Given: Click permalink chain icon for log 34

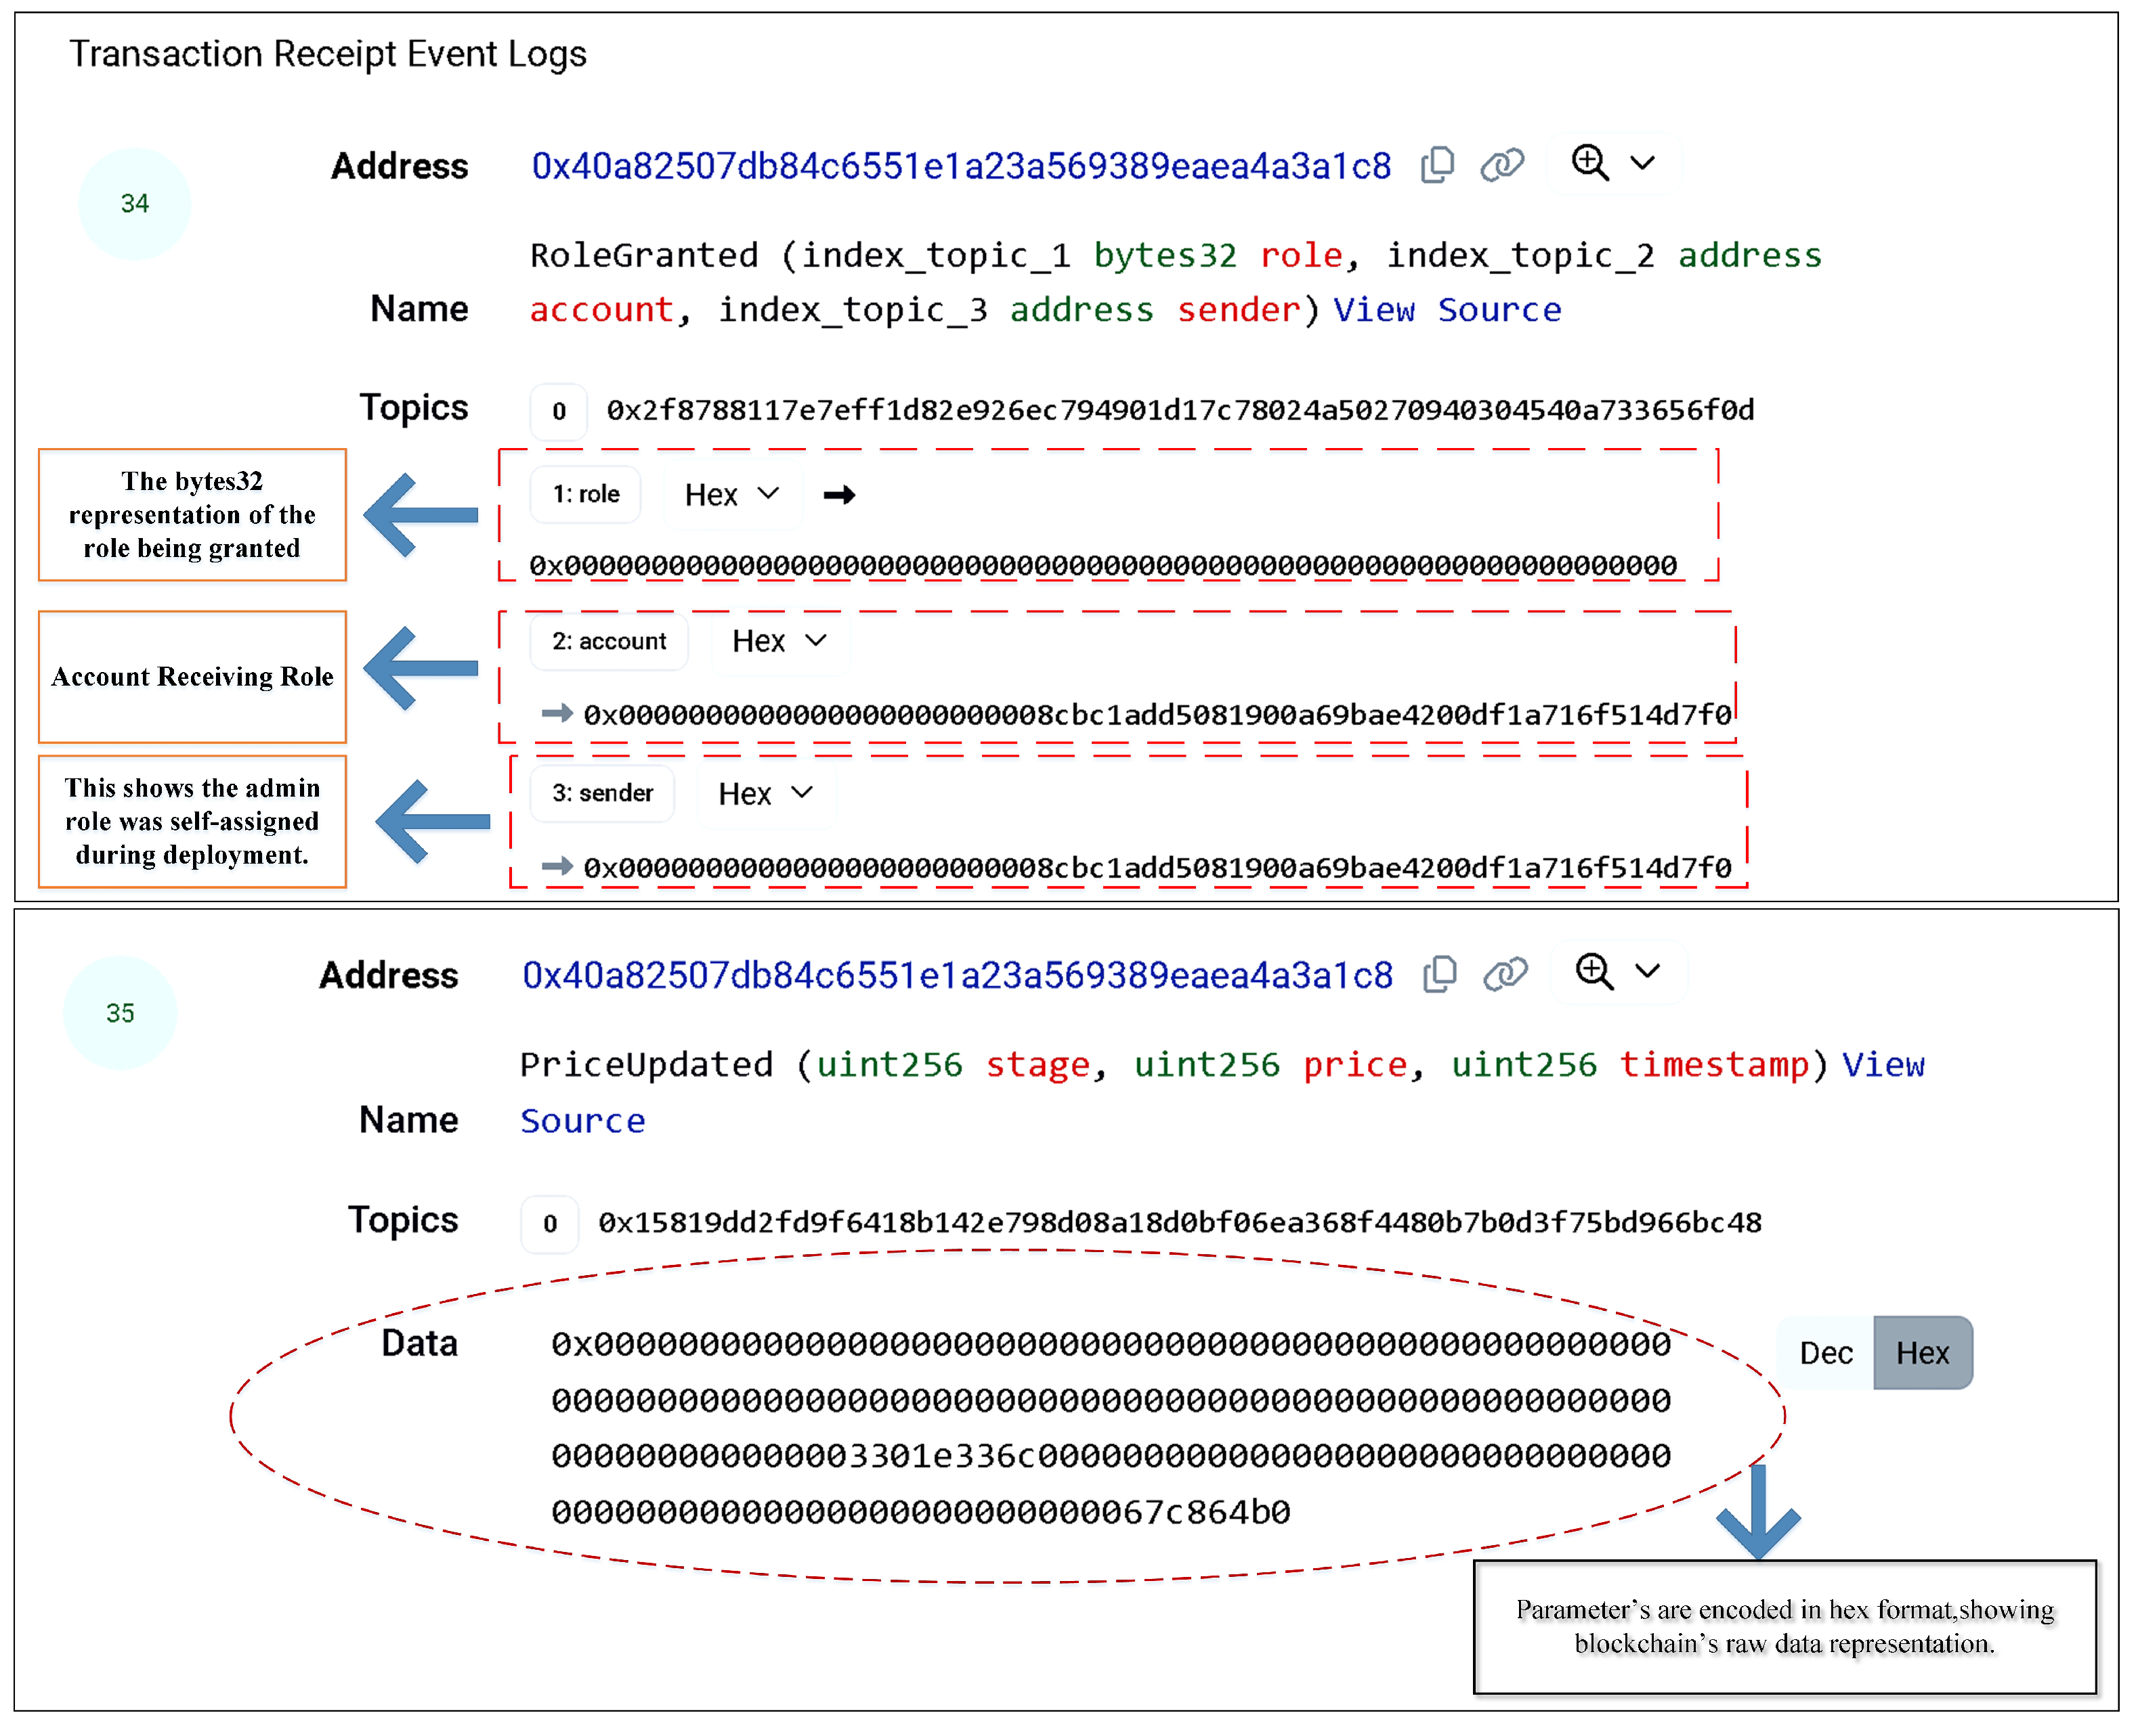Looking at the screenshot, I should click(x=1501, y=165).
